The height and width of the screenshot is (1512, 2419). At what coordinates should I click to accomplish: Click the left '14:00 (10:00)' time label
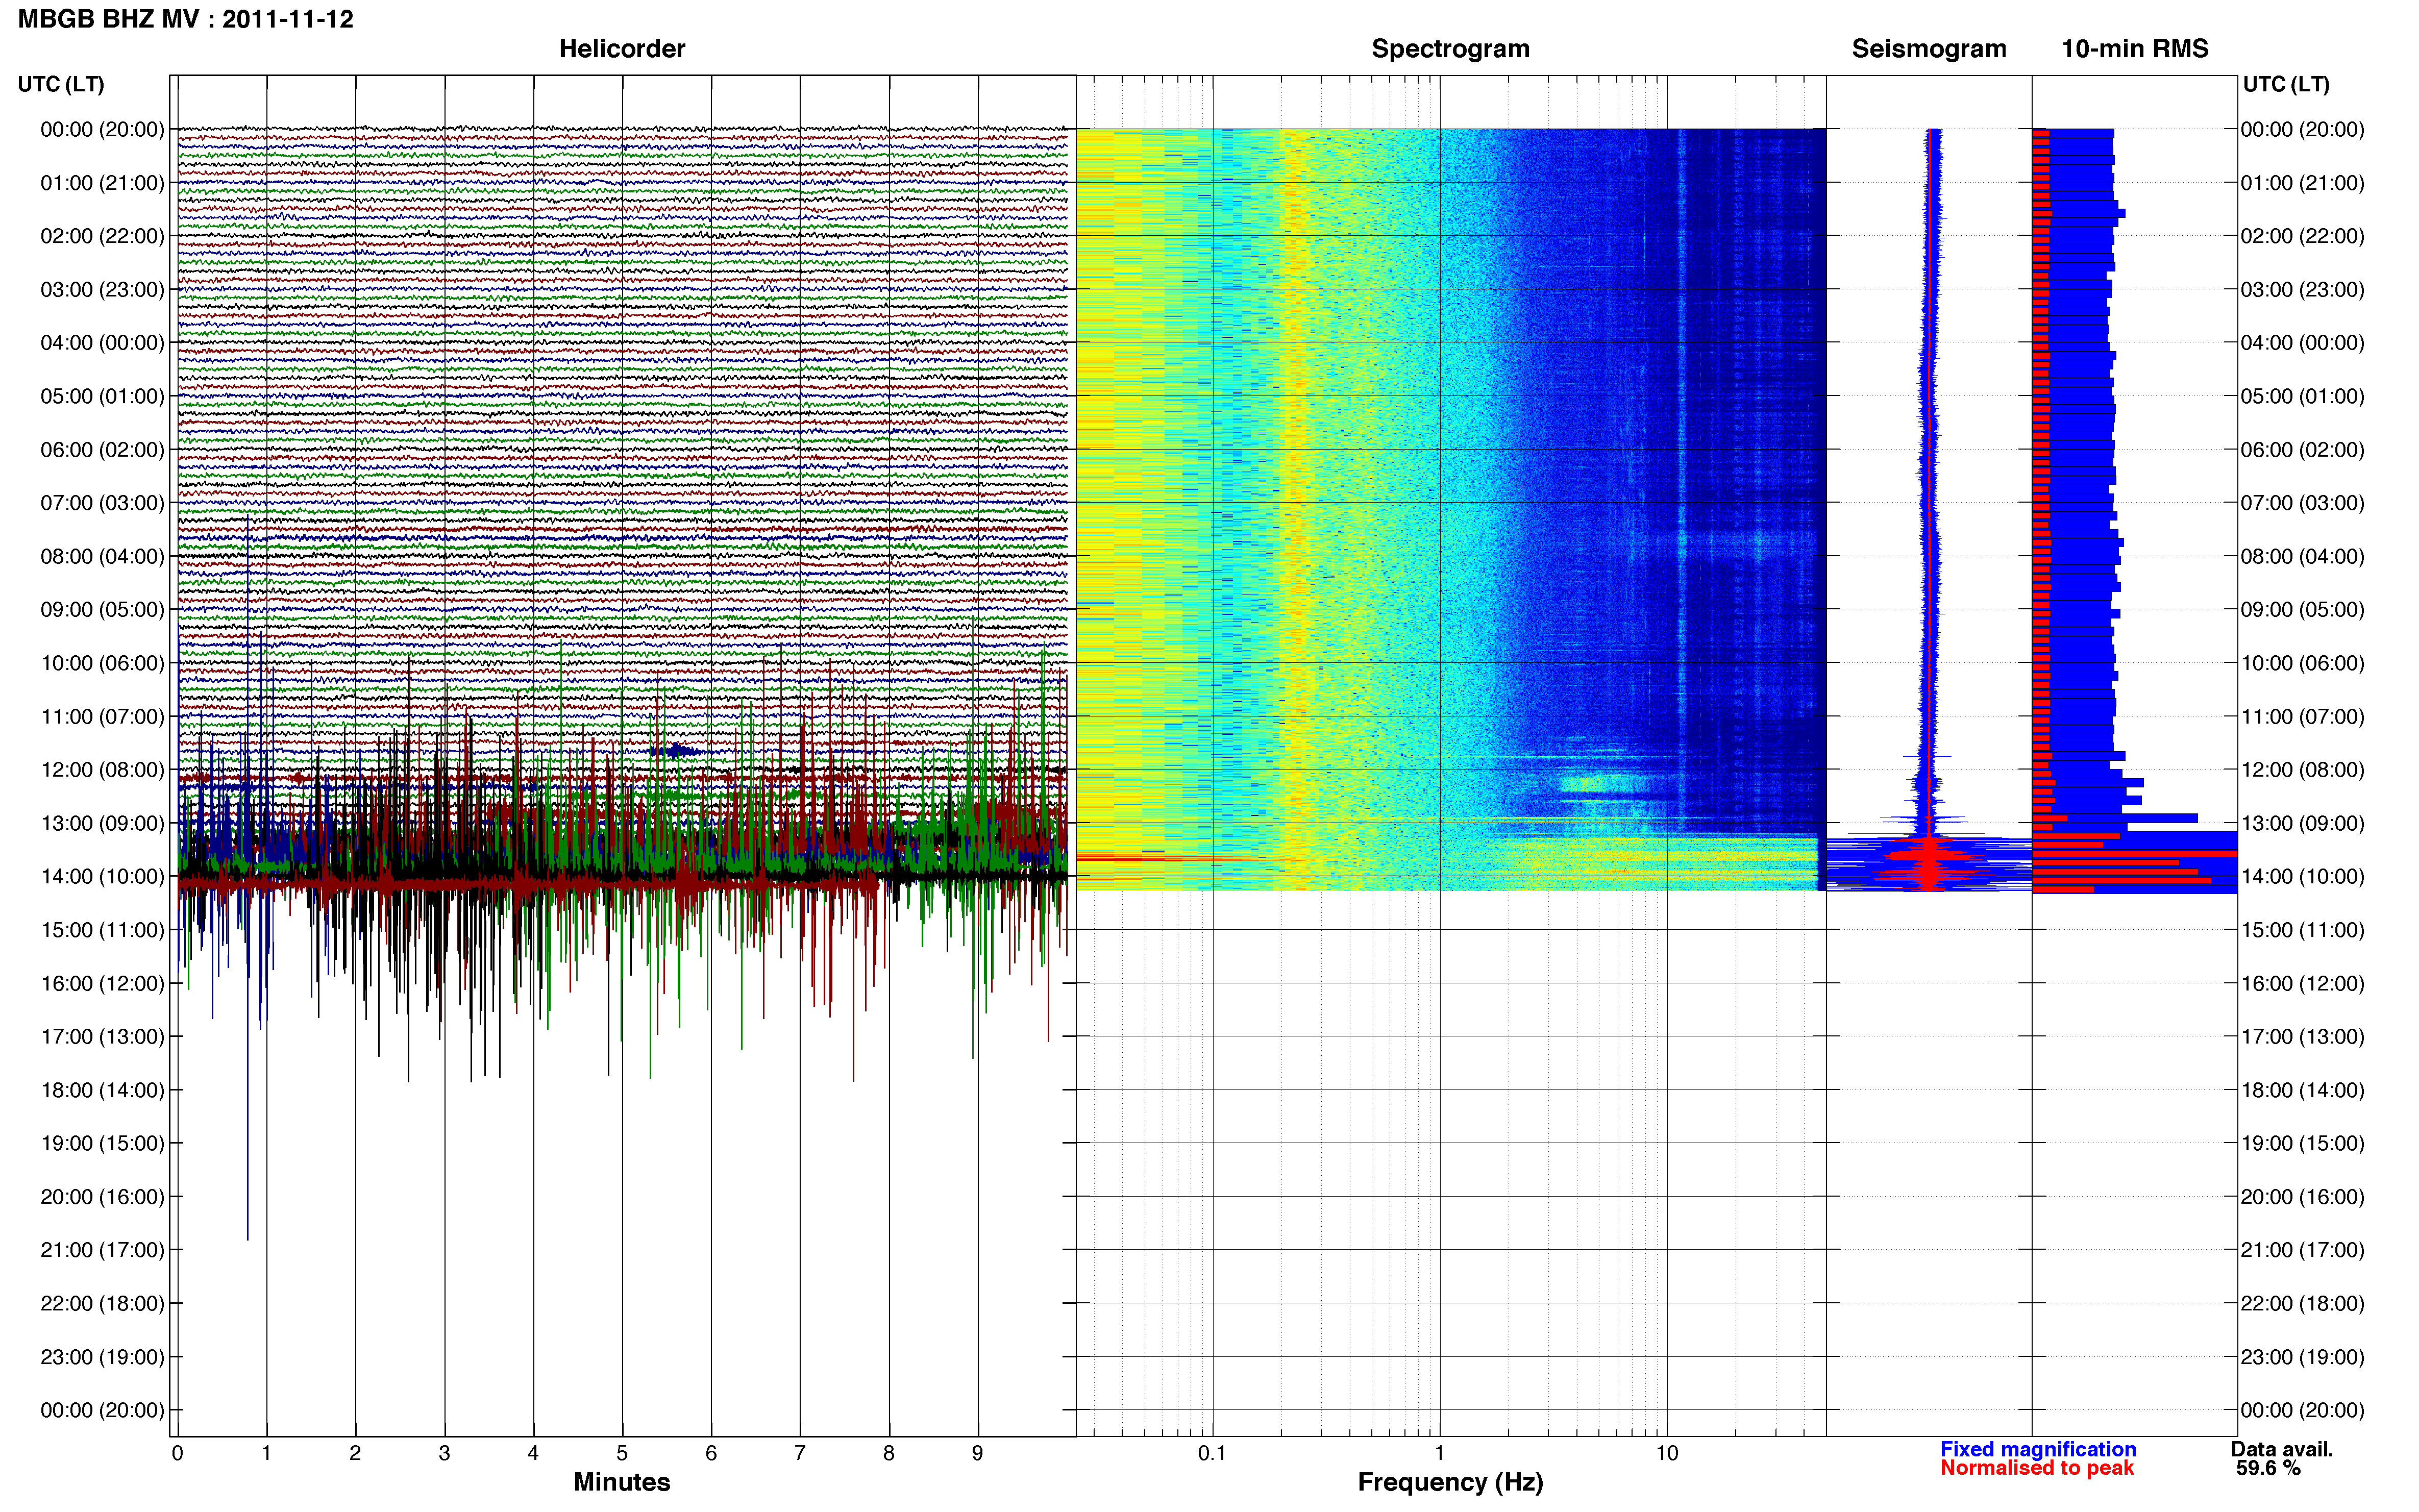pyautogui.click(x=102, y=876)
